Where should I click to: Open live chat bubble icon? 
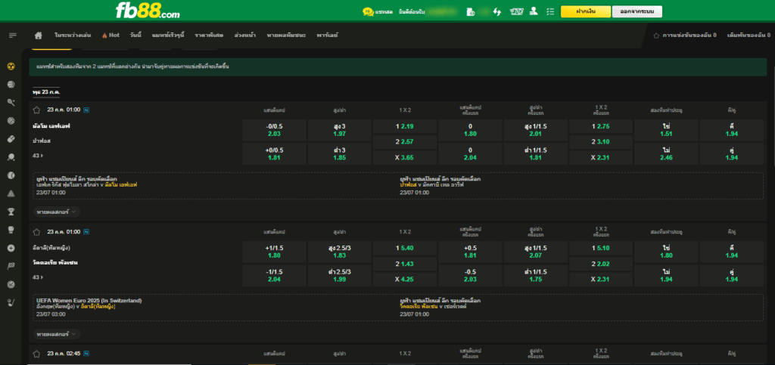[x=367, y=11]
